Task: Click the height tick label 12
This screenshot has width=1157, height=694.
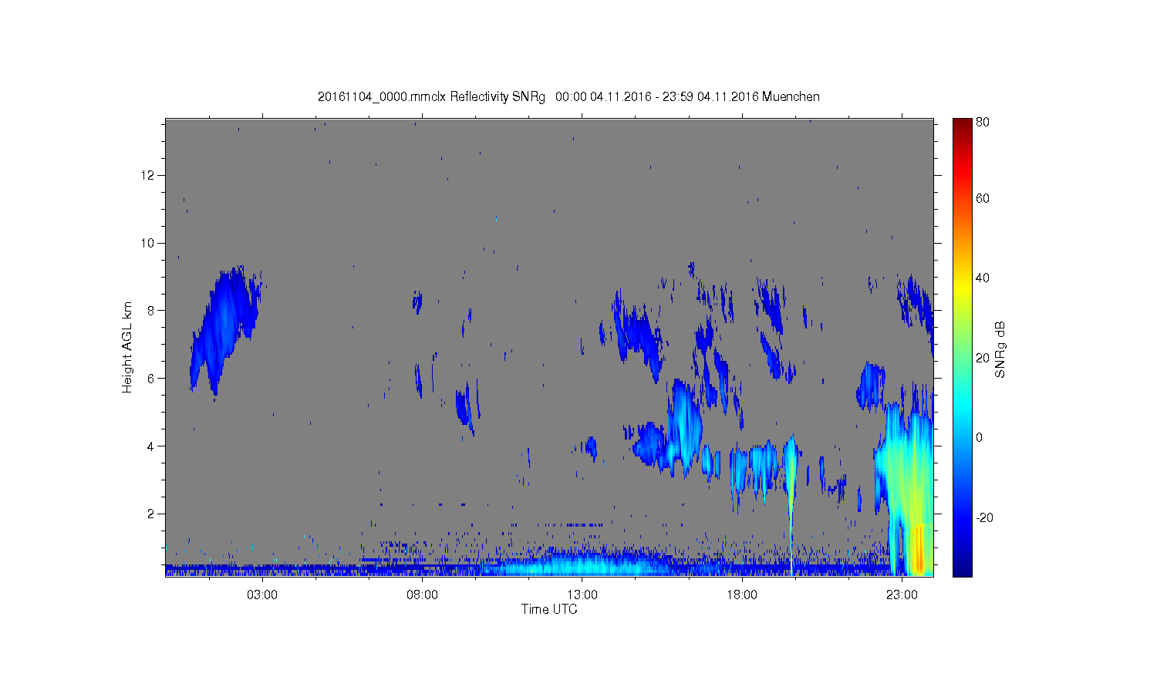Action: click(147, 176)
